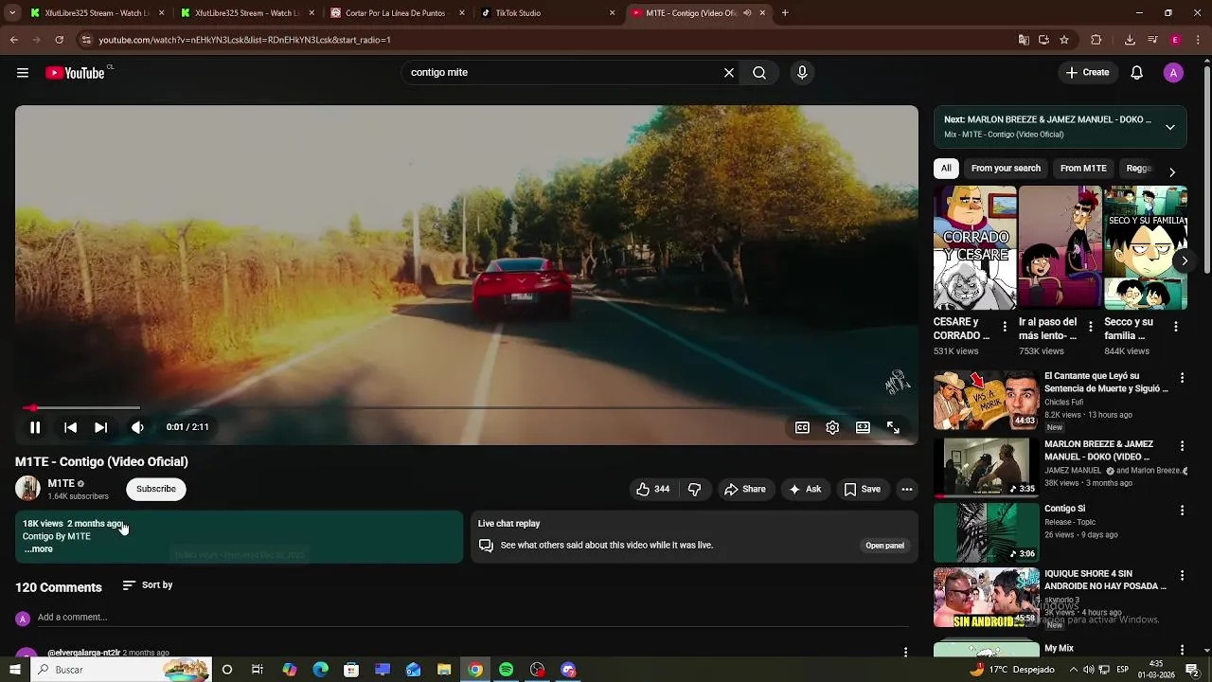The height and width of the screenshot is (682, 1212).
Task: Save the video to a playlist
Action: (x=863, y=490)
